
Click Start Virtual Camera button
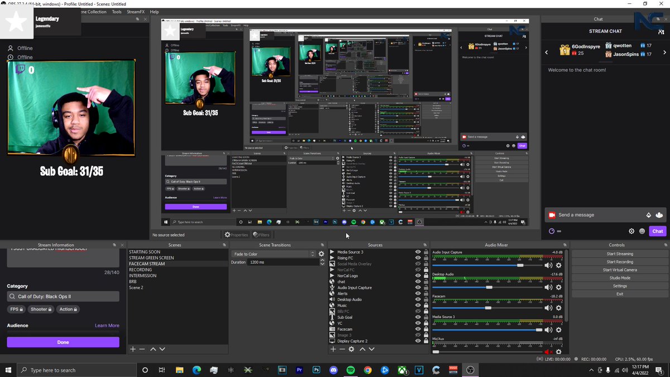point(620,270)
